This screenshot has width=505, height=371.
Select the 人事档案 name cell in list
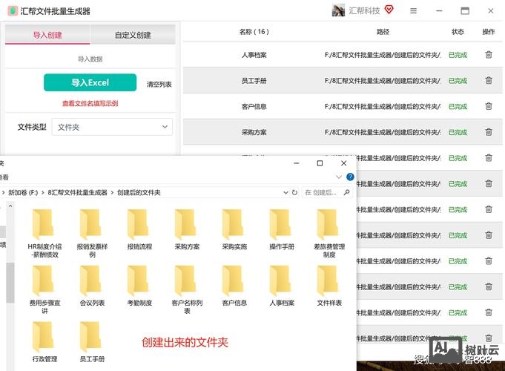tap(254, 55)
